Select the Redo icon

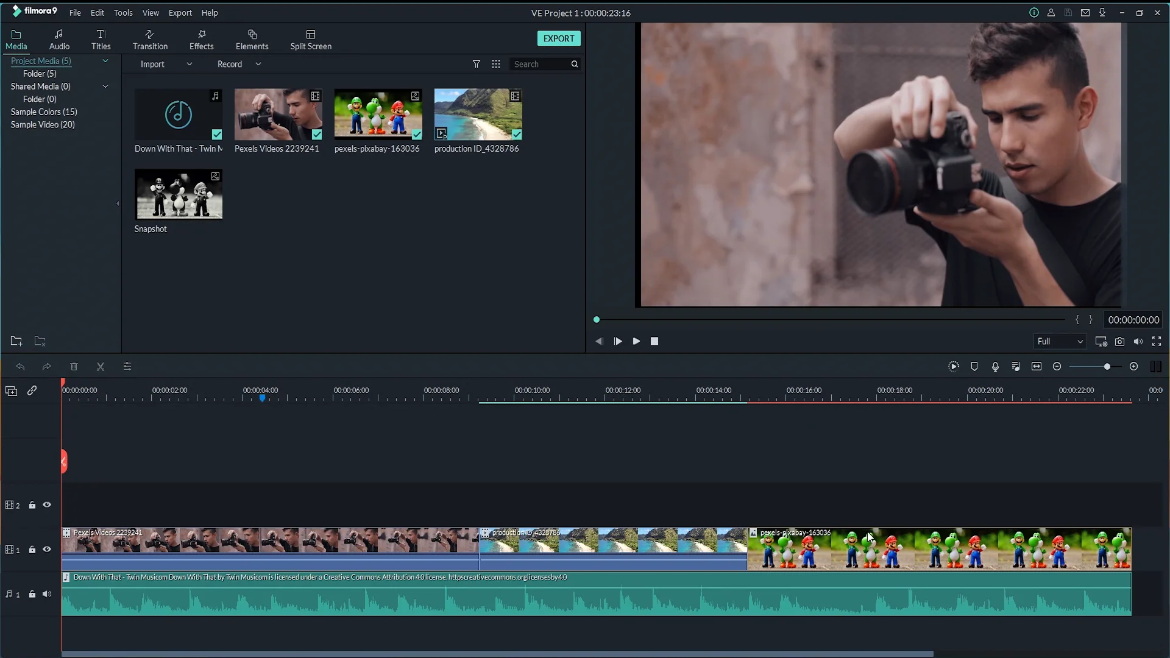tap(46, 366)
